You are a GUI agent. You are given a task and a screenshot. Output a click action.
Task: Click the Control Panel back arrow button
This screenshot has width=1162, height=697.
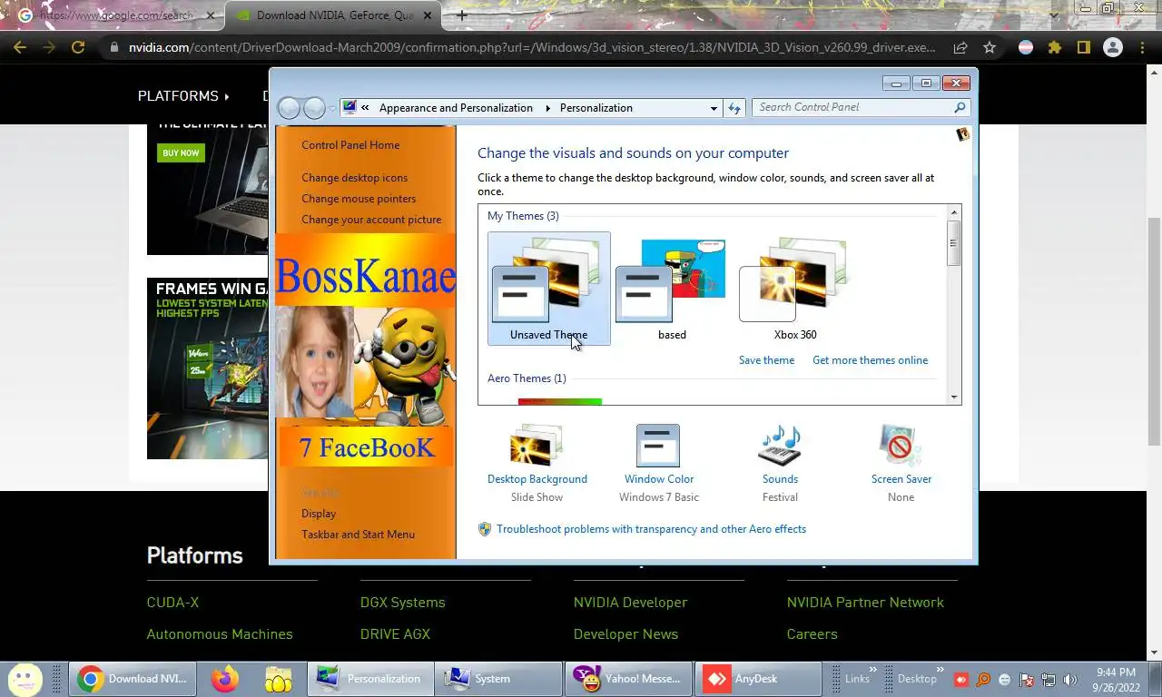pyautogui.click(x=289, y=108)
